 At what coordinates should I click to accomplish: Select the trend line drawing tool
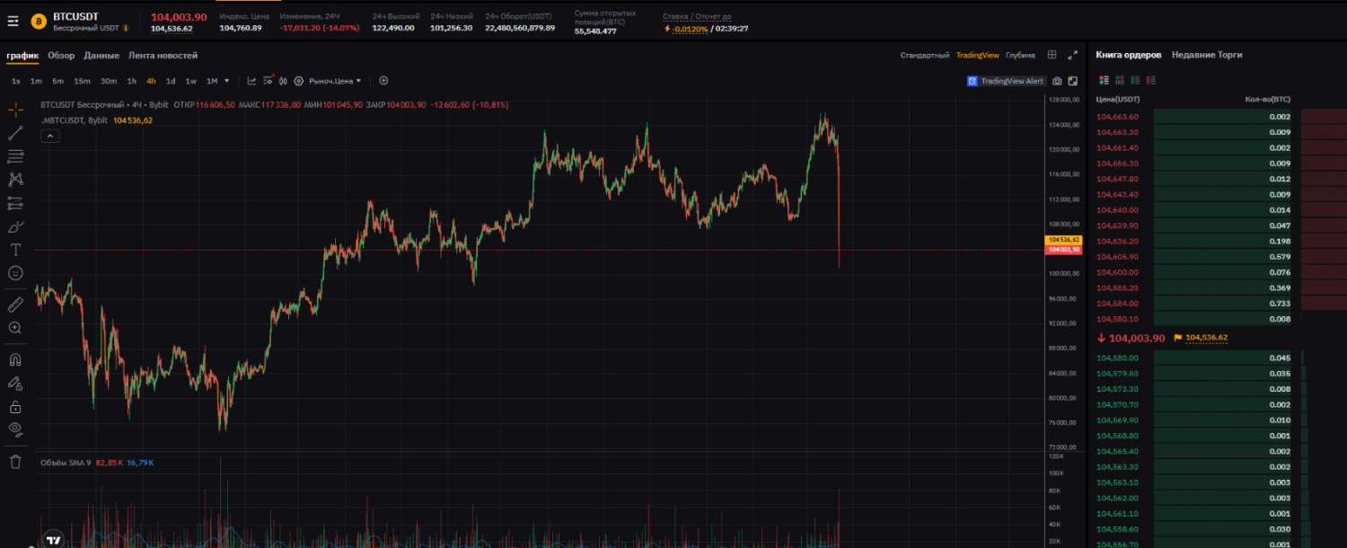(x=15, y=133)
